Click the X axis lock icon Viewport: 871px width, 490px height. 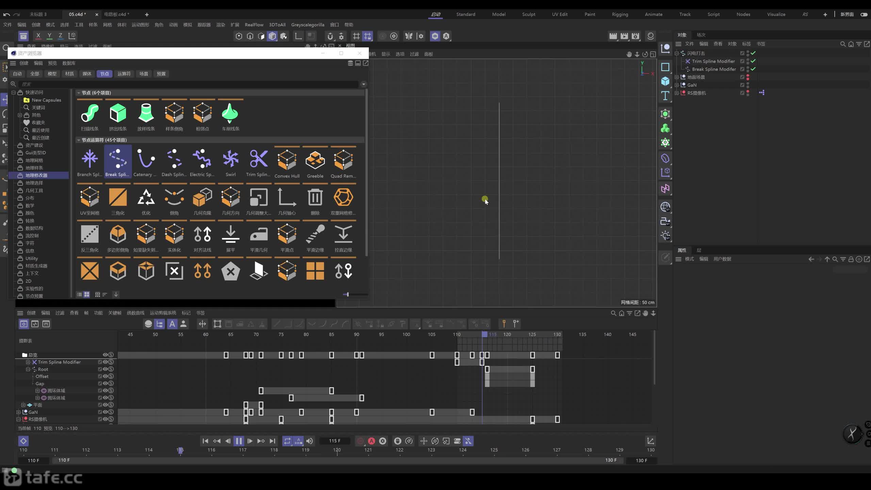click(38, 36)
